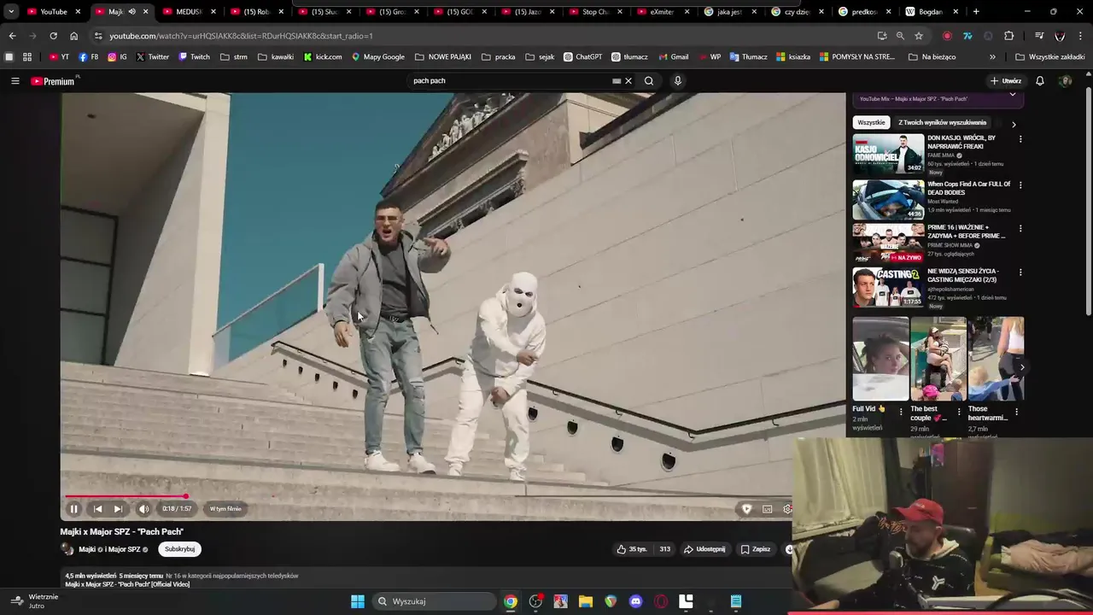Open options for 'The best couple' short
This screenshot has width=1093, height=615.
coord(959,412)
